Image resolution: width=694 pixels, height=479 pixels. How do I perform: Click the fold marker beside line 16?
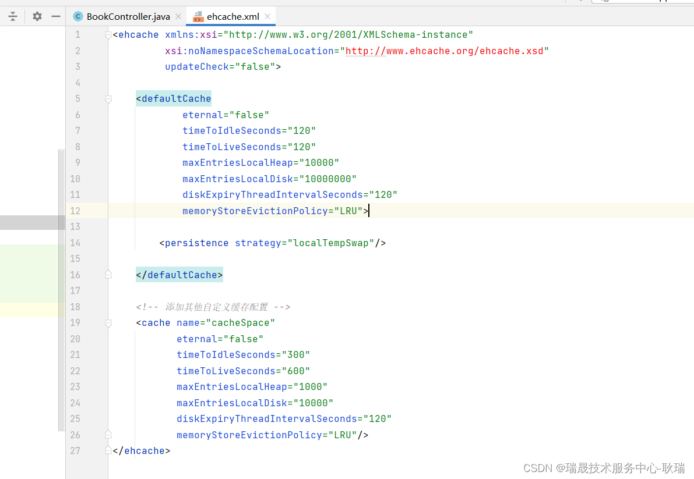108,274
